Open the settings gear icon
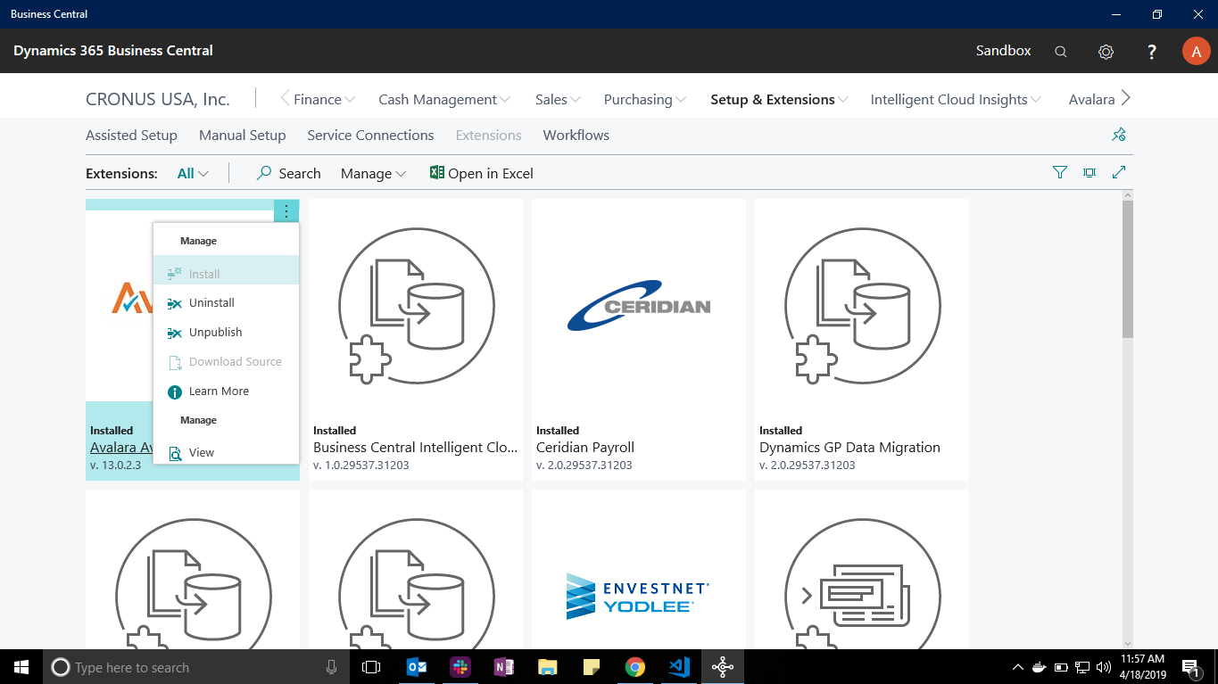1218x684 pixels. [x=1106, y=52]
